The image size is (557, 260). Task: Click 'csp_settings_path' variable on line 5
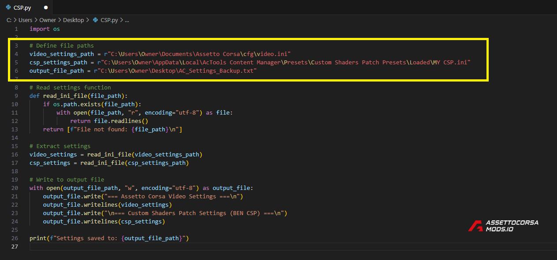click(58, 62)
